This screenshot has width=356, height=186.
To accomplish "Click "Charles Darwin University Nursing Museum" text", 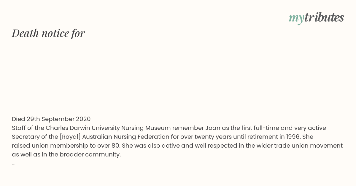I will pyautogui.click(x=108, y=128).
